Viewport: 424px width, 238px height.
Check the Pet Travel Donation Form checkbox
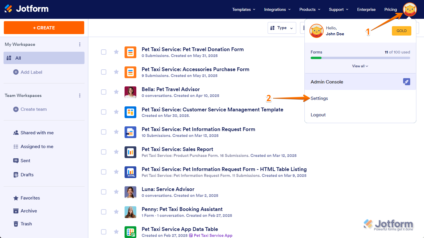104,52
